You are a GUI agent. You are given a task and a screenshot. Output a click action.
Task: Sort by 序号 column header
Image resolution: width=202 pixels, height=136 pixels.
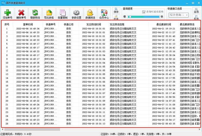coord(7,24)
